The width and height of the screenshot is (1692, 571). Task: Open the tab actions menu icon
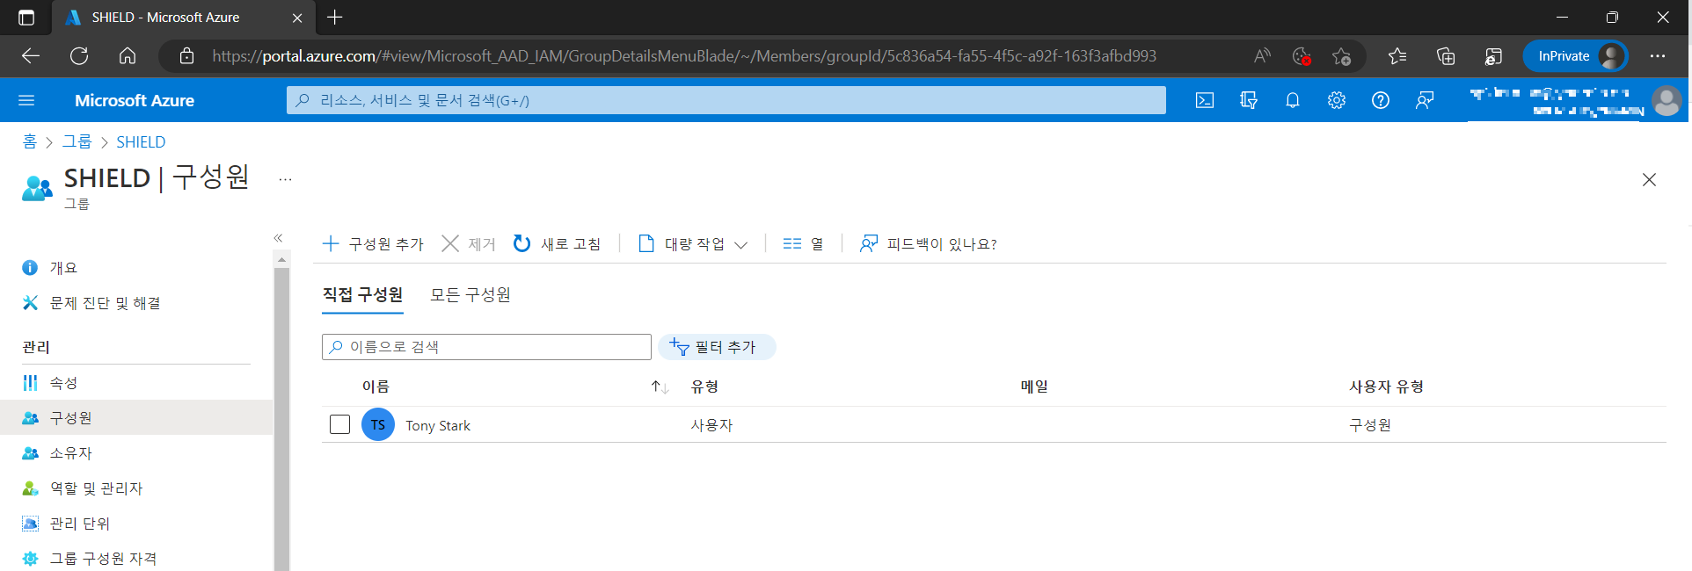pos(26,18)
